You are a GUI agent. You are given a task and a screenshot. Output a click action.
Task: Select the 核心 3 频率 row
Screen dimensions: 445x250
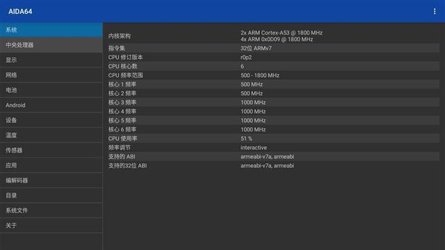pyautogui.click(x=273, y=102)
